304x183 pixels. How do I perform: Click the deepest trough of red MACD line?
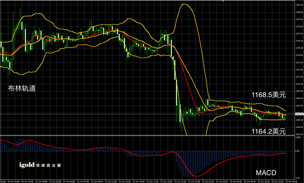[196, 176]
